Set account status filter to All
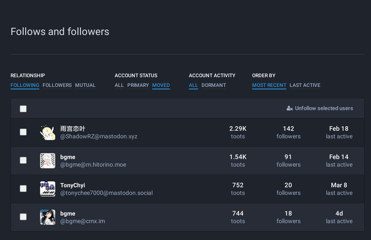 pos(119,85)
